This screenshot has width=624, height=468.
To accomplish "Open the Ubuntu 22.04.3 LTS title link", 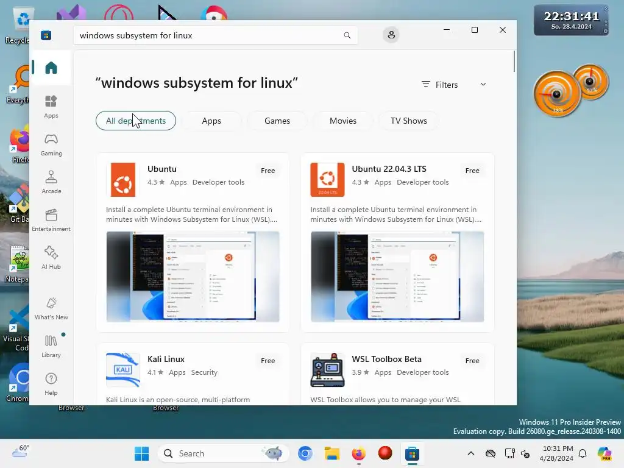I will tap(389, 169).
